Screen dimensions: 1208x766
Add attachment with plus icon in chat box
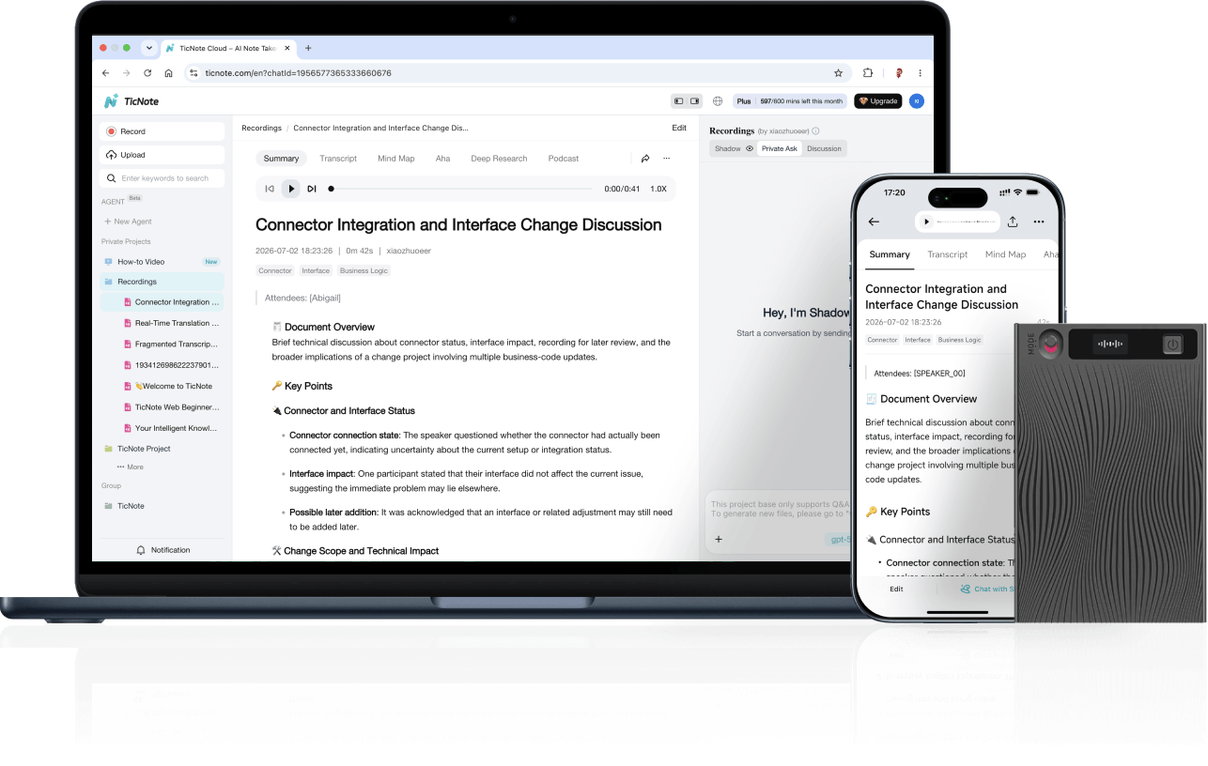719,539
